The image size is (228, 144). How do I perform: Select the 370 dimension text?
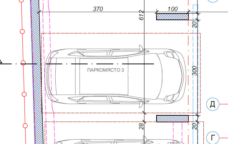coord(98,9)
